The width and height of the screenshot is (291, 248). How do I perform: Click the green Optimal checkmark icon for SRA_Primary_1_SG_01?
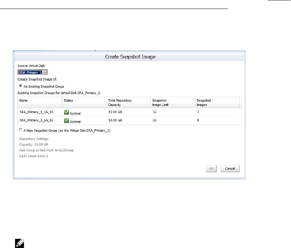tap(66, 112)
